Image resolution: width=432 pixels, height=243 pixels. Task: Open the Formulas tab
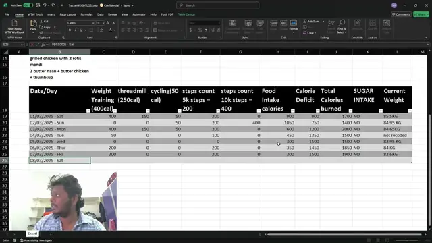86,14
